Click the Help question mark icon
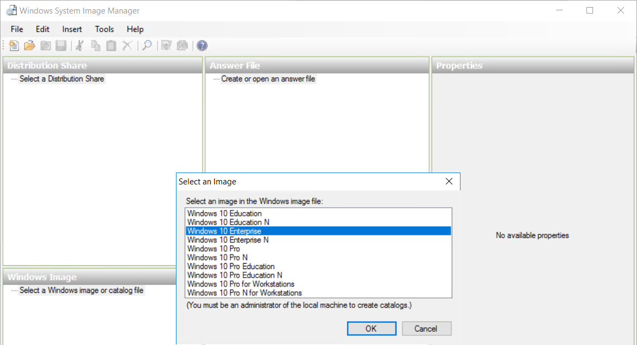The image size is (637, 345). click(x=201, y=46)
